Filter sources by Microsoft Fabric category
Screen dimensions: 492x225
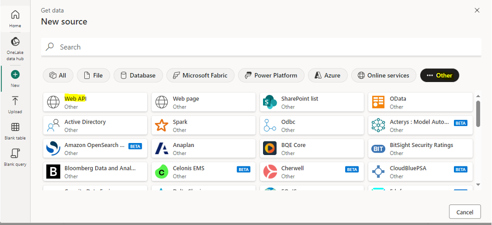click(200, 75)
